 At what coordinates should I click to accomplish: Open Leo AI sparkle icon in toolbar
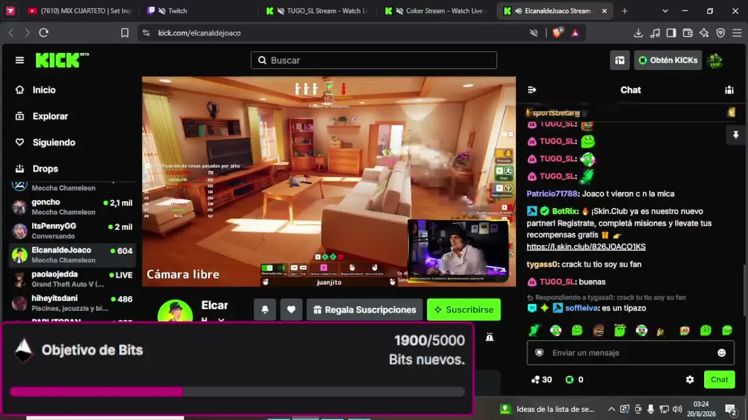click(x=704, y=33)
